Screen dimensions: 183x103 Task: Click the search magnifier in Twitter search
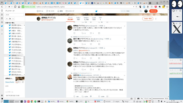pyautogui.click(x=141, y=11)
